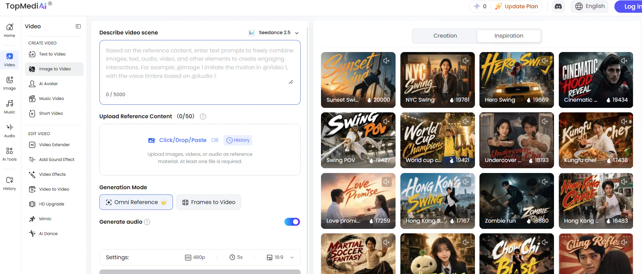Open Video Effects menu item
This screenshot has height=274, width=642.
(x=54, y=174)
